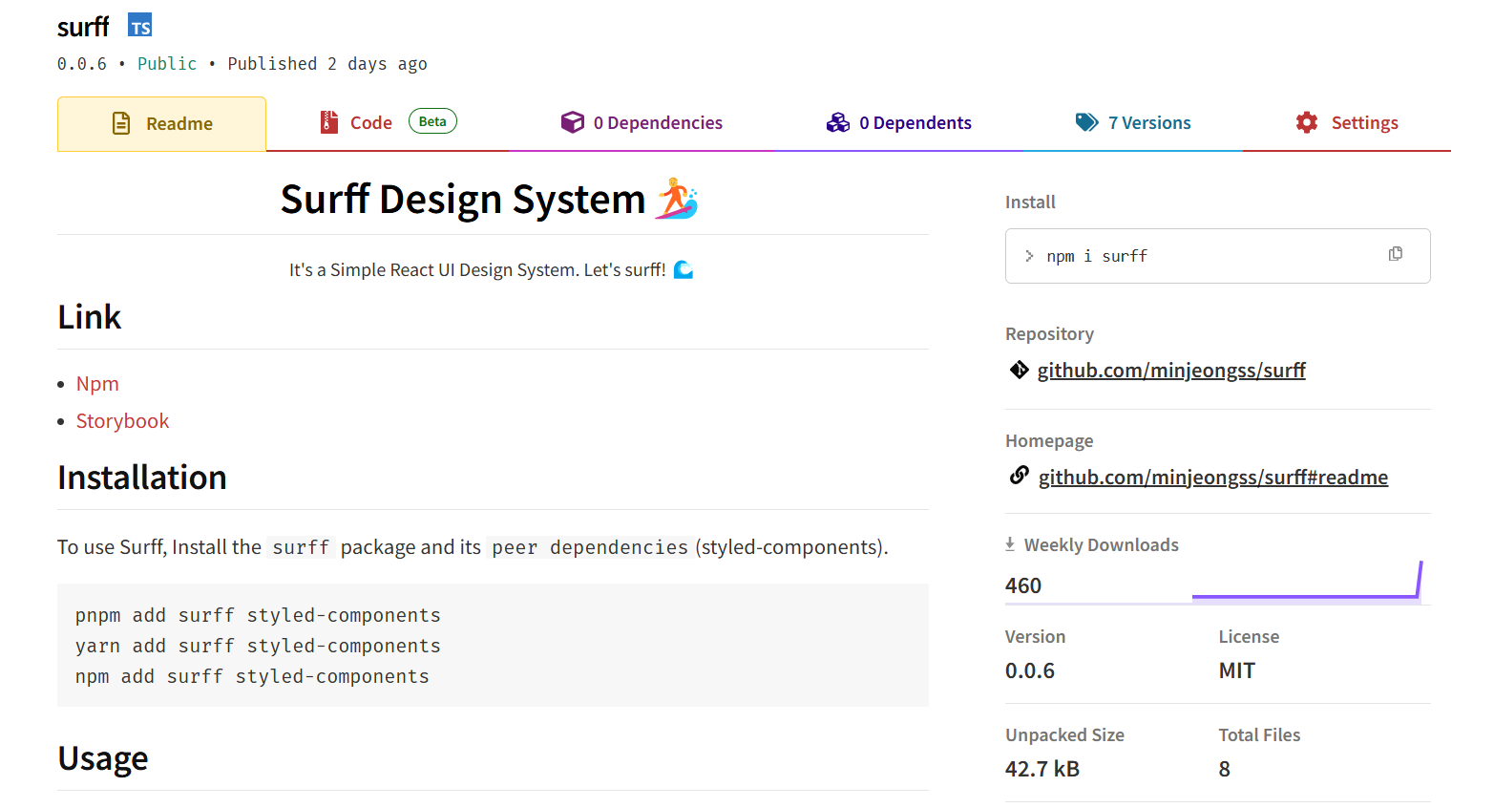This screenshot has height=808, width=1494.
Task: Click the surfer emoji in title
Action: point(677,199)
